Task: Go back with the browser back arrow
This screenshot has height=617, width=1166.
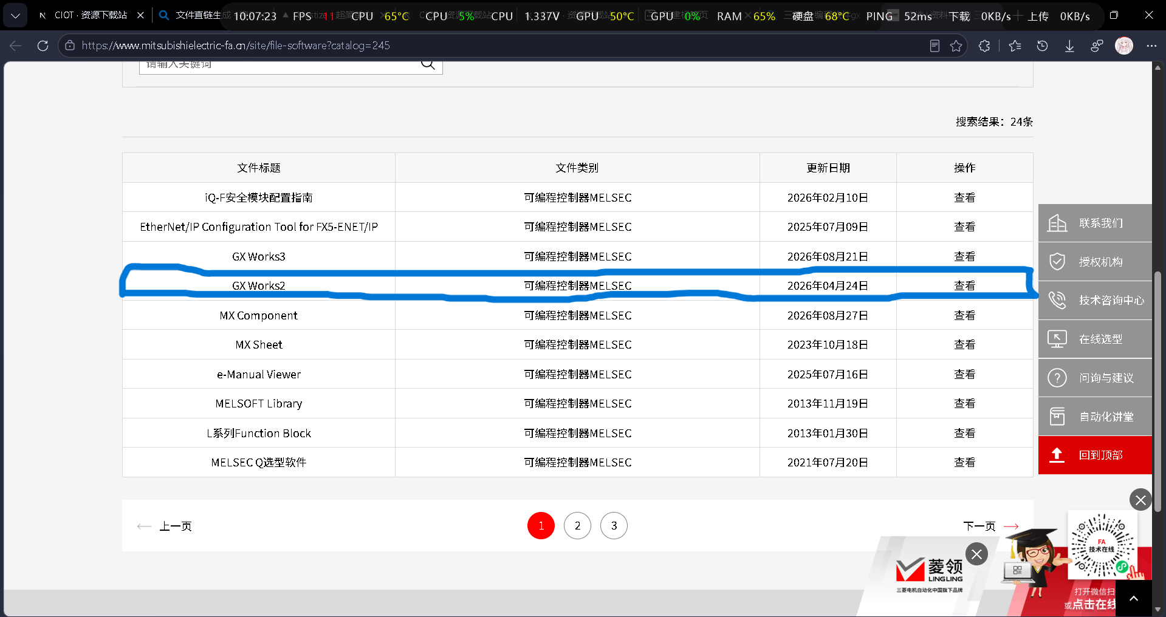Action: coord(16,46)
